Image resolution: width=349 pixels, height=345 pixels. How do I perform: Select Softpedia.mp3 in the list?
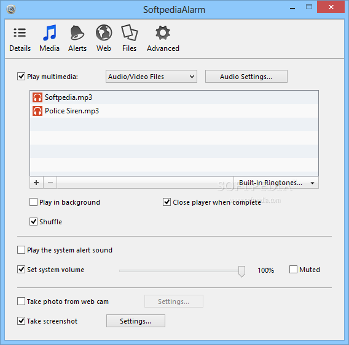[174, 97]
